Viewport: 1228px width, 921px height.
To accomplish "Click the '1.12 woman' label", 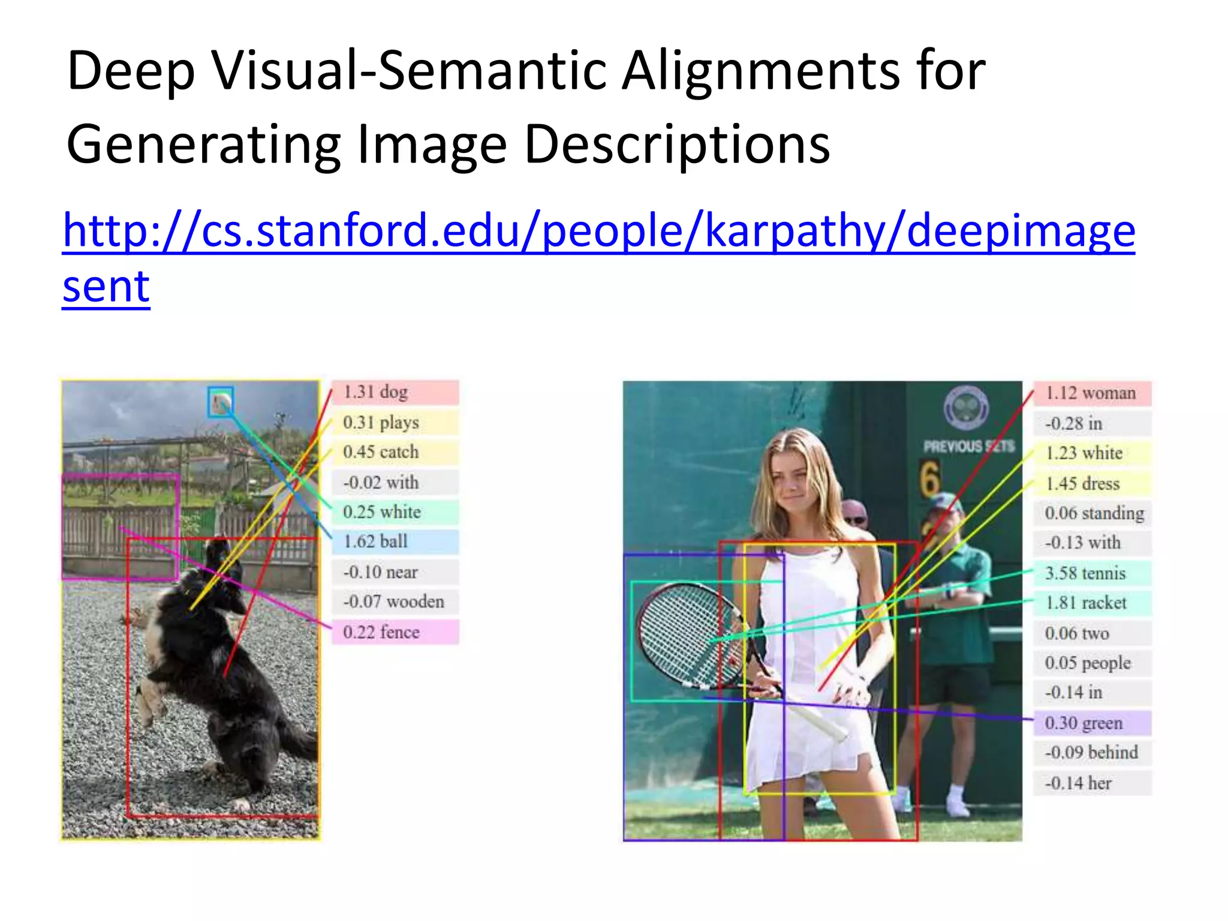I will (x=1092, y=393).
